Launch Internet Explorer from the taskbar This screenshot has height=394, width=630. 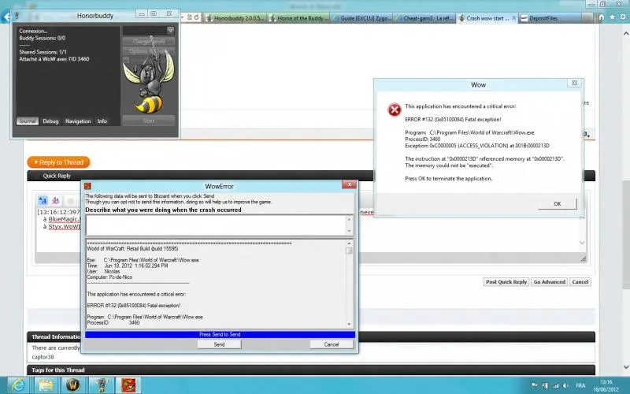(x=18, y=385)
